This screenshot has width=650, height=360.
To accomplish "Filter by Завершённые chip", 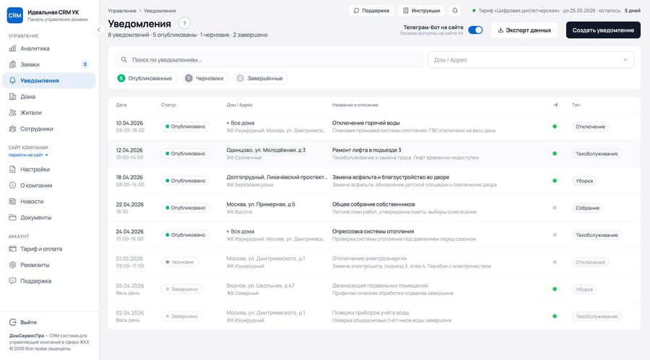I will (x=260, y=78).
